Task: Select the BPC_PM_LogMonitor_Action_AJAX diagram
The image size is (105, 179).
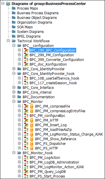Action: tap(57, 167)
